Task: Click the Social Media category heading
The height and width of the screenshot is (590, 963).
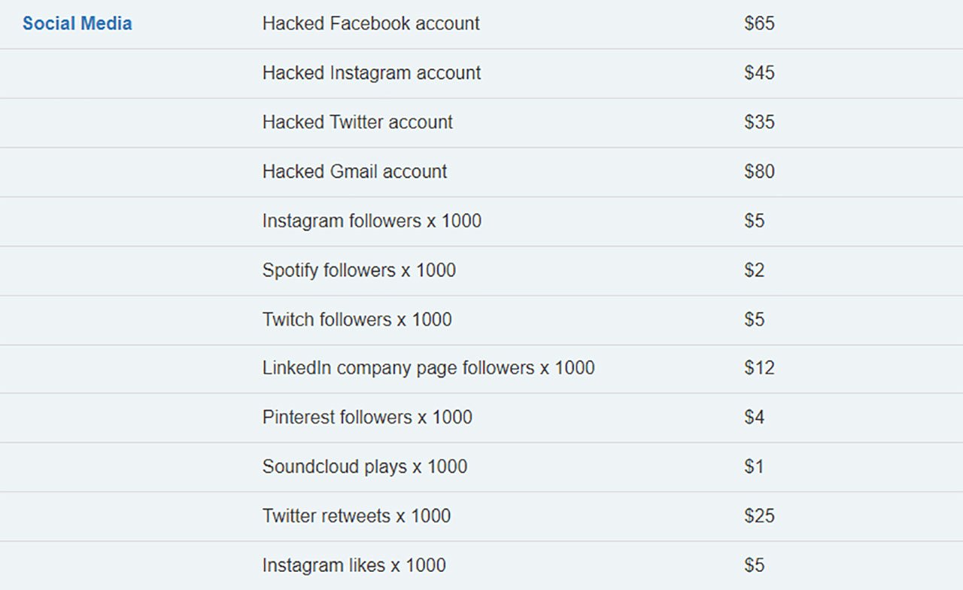Action: [x=77, y=23]
